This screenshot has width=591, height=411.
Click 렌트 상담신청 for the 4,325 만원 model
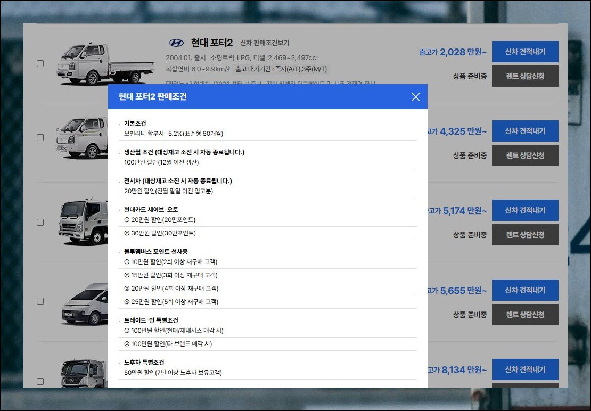coord(525,155)
